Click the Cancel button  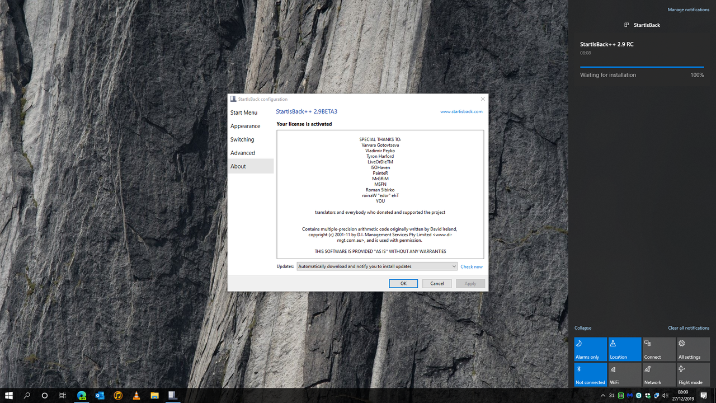click(437, 283)
